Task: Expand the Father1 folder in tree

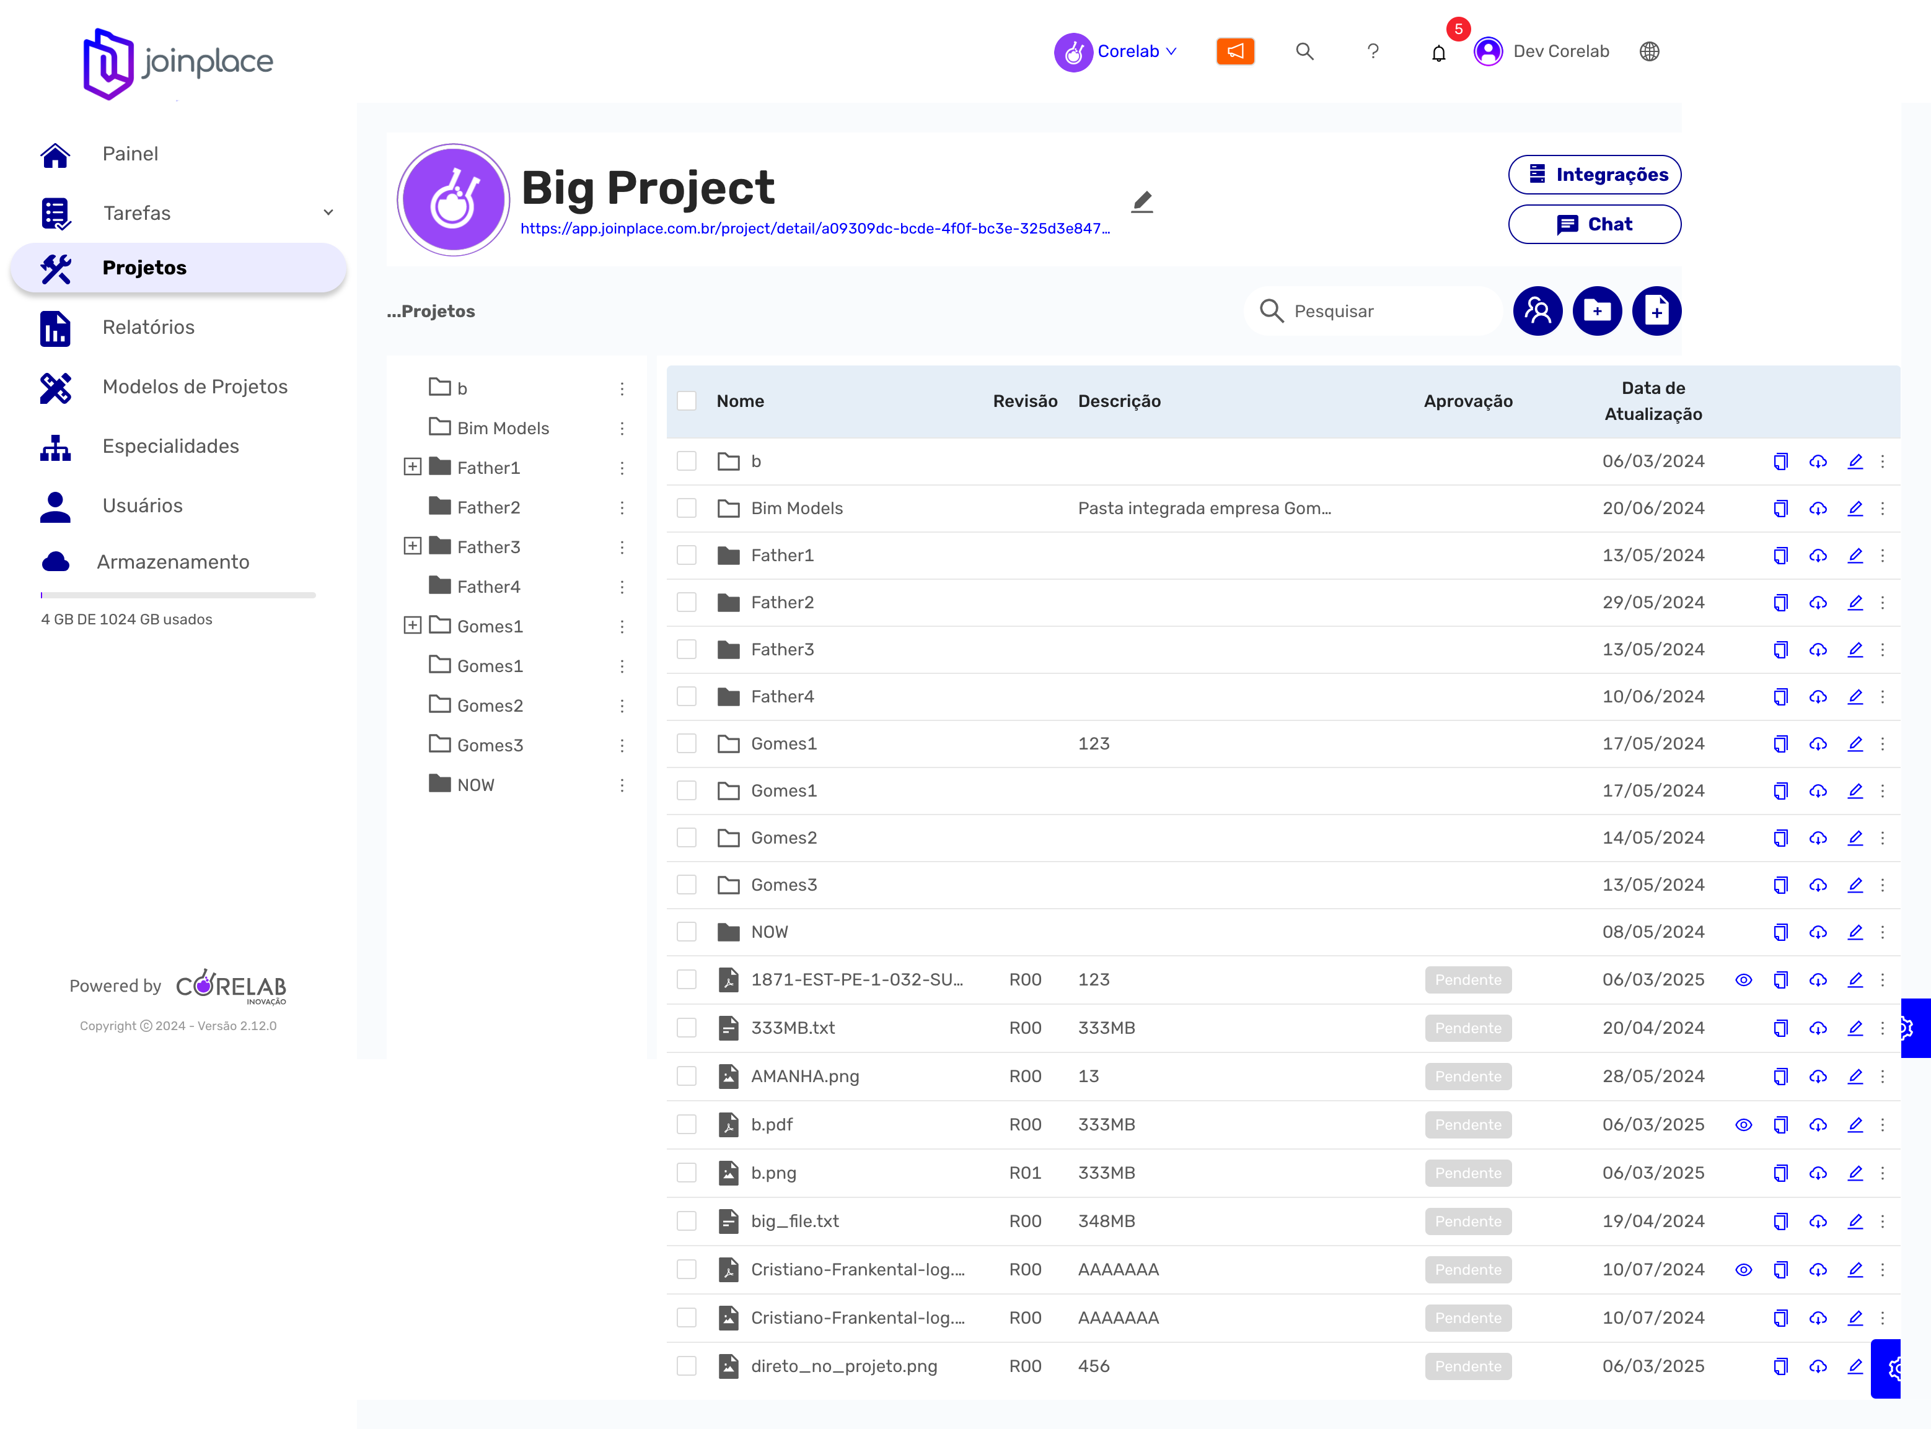Action: tap(412, 467)
